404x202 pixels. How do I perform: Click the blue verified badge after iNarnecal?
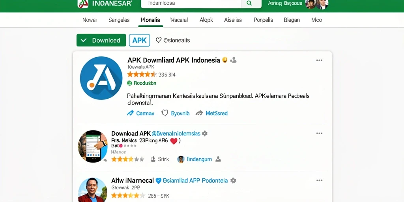coord(159,181)
